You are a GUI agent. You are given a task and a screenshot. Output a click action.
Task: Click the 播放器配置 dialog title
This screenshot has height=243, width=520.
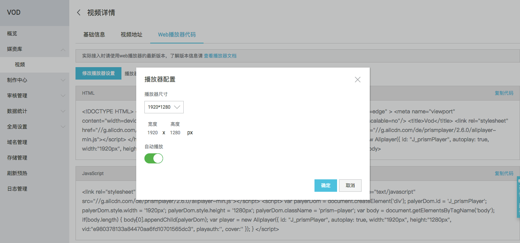pyautogui.click(x=160, y=79)
